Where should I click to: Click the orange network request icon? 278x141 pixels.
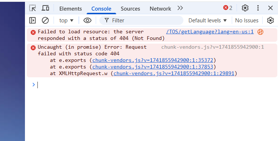coord(260,32)
